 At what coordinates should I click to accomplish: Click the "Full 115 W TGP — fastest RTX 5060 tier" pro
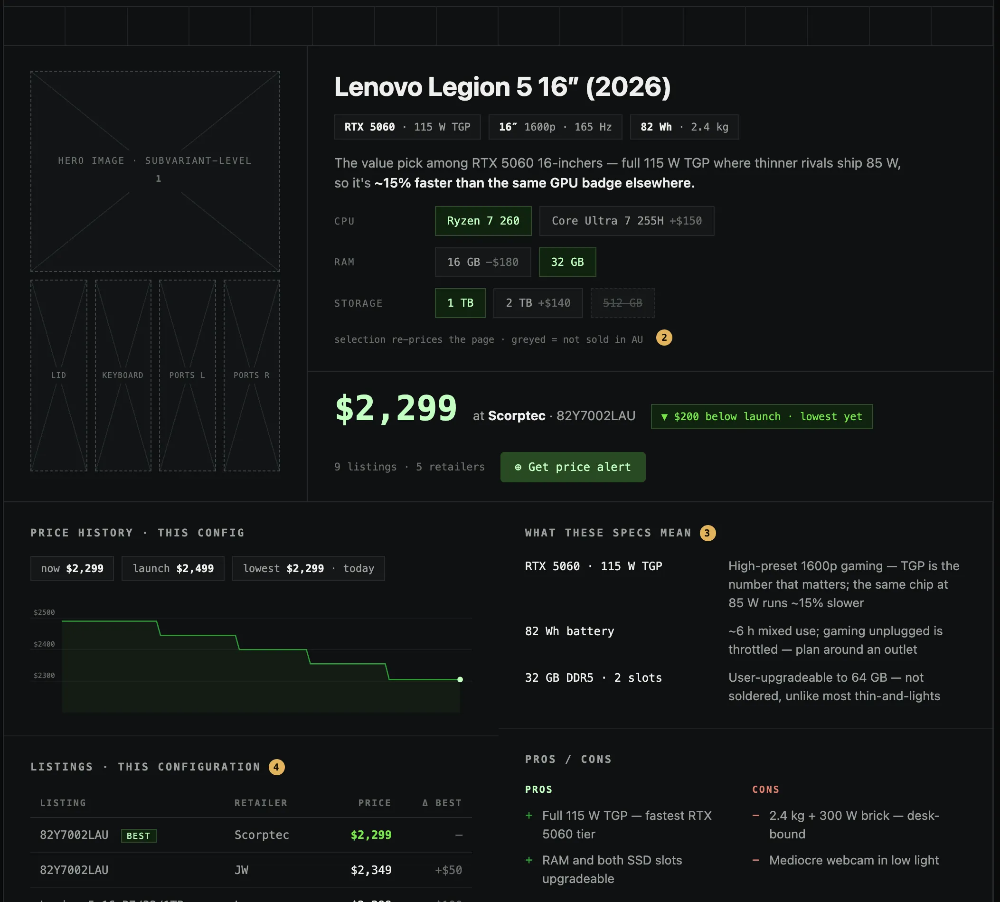pyautogui.click(x=627, y=825)
